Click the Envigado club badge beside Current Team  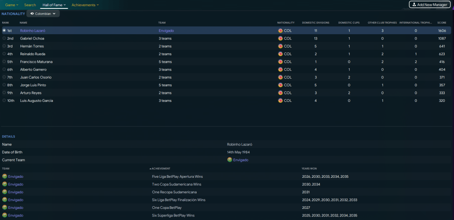(x=229, y=160)
